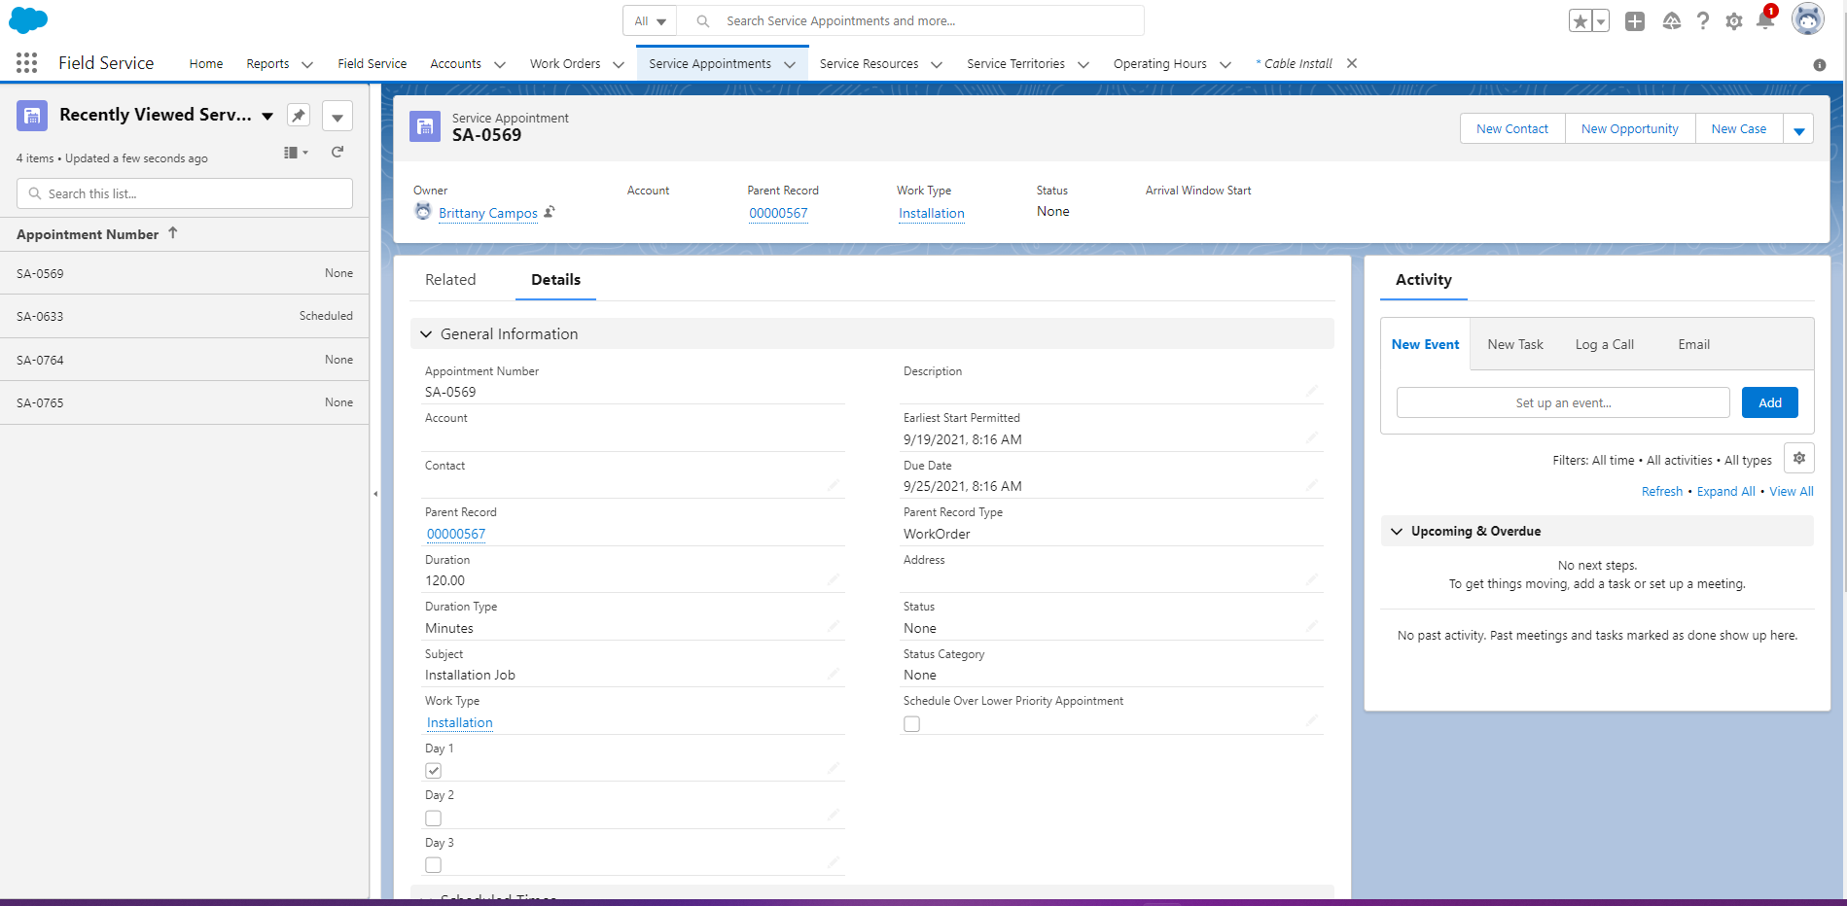Open the Notifications bell
Image resolution: width=1847 pixels, height=906 pixels.
[1764, 20]
